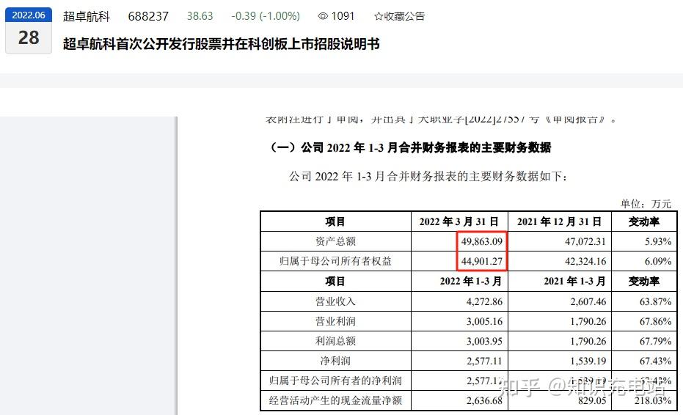Click the 2022年3月31日 column header
This screenshot has width=683, height=415.
coord(459,221)
